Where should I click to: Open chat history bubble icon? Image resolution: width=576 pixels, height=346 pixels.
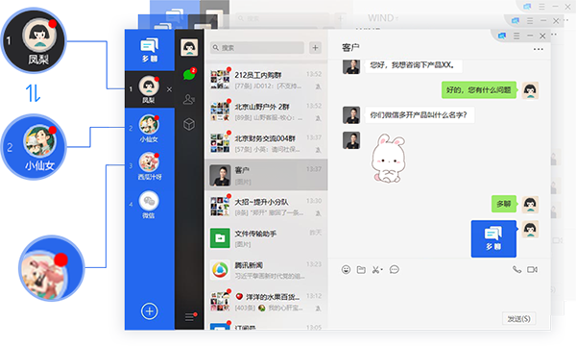point(395,269)
